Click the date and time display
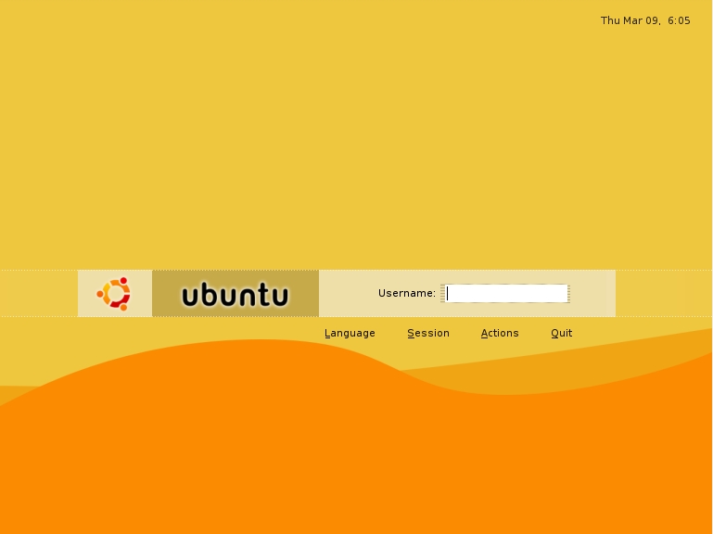The height and width of the screenshot is (534, 713). 645,21
